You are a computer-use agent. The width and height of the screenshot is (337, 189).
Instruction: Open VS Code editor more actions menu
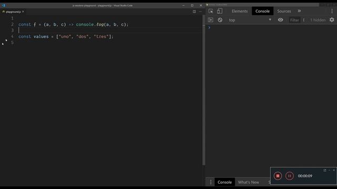[x=200, y=12]
